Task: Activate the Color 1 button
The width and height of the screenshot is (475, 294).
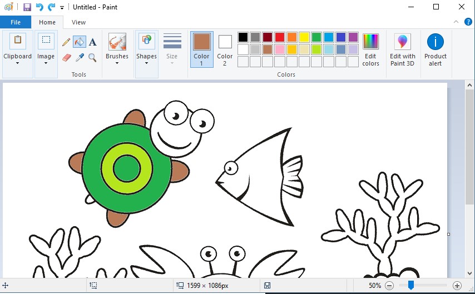Action: 202,49
